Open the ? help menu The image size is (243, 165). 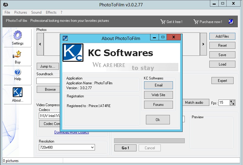[x=61, y=12]
